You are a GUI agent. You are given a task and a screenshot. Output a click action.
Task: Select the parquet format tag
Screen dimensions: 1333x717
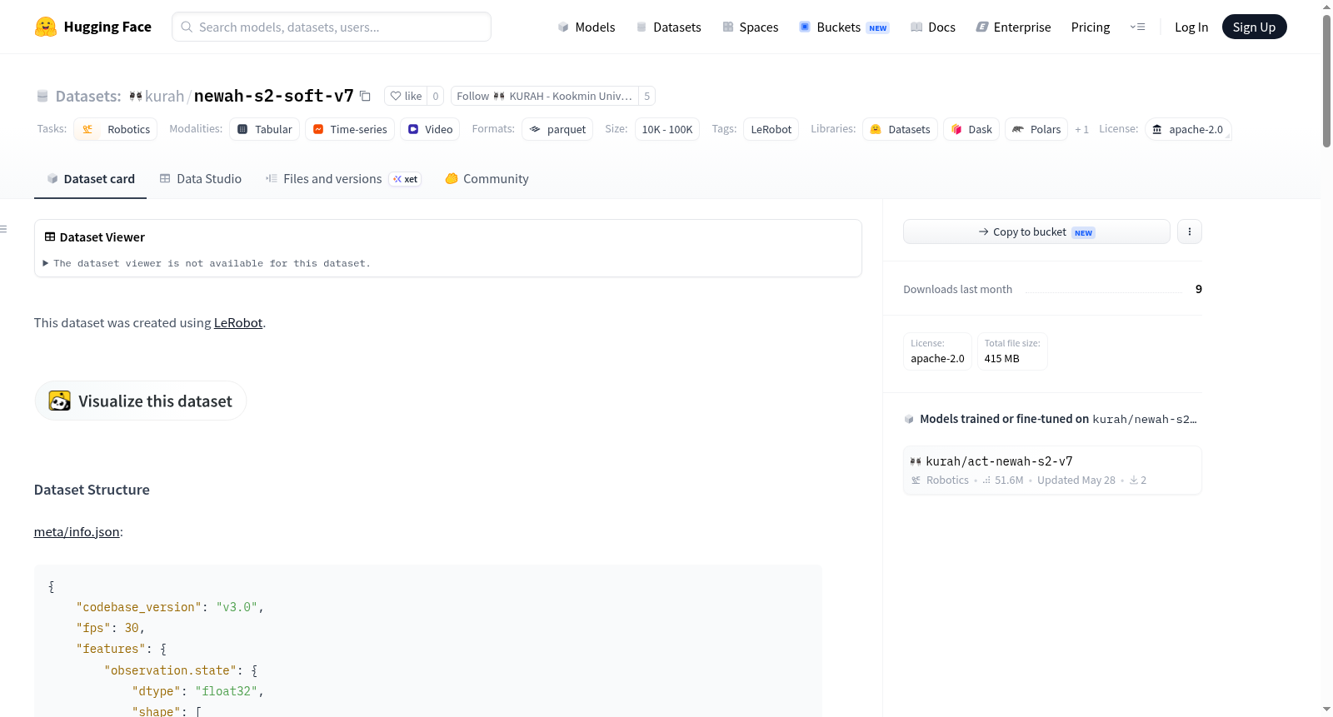tap(557, 129)
